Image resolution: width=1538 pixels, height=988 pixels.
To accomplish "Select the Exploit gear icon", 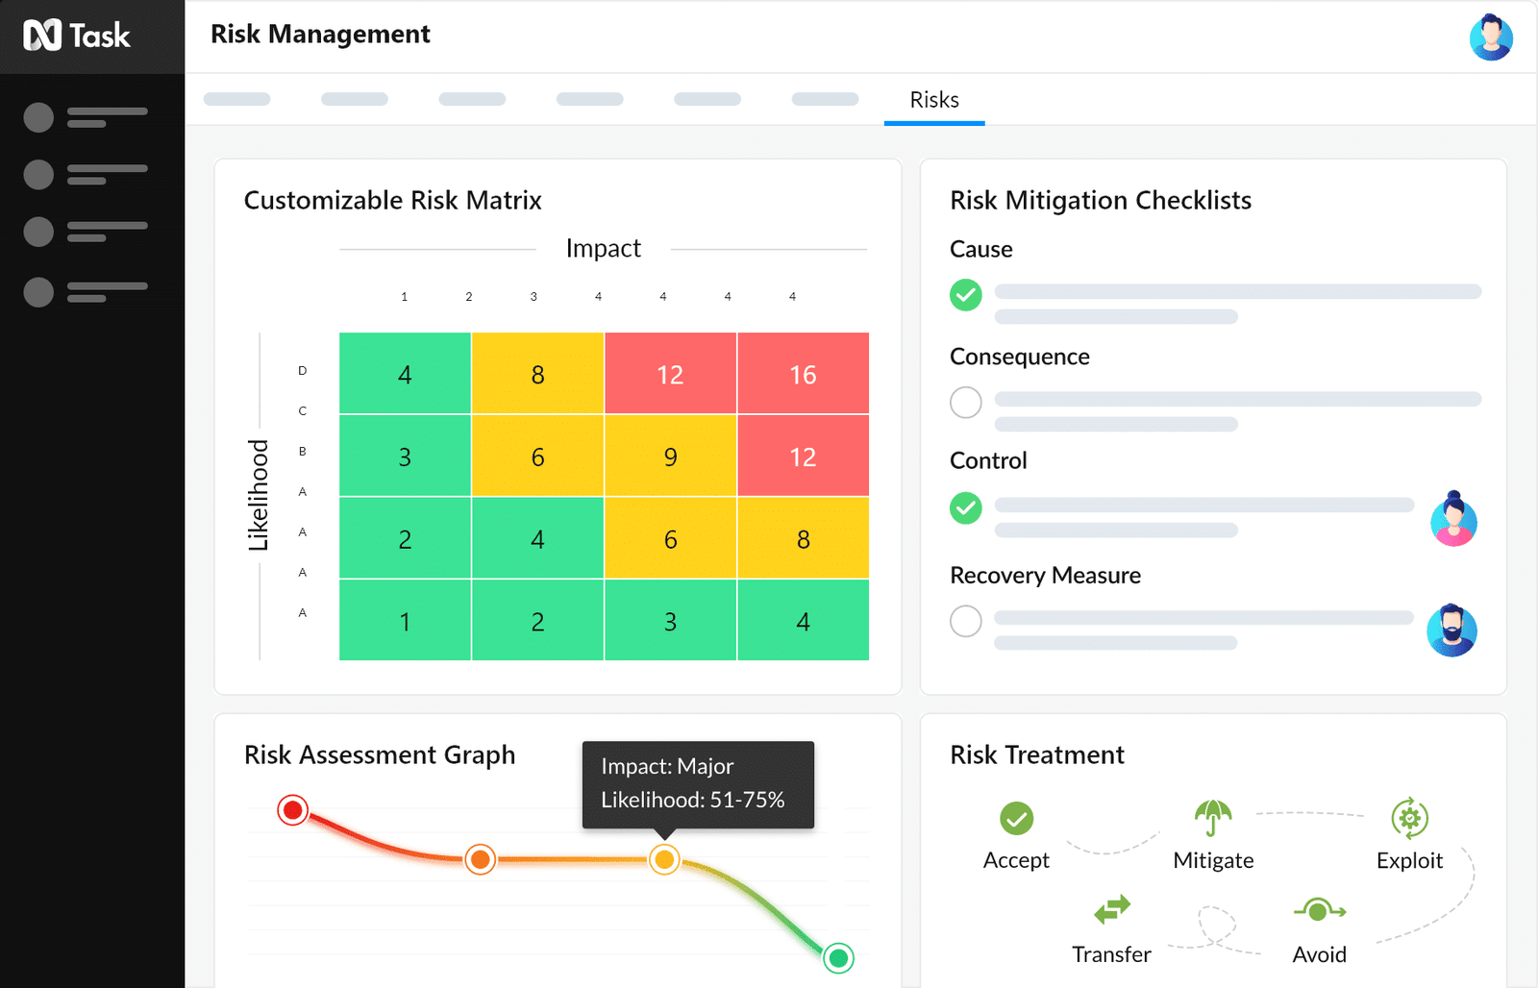I will point(1409,819).
